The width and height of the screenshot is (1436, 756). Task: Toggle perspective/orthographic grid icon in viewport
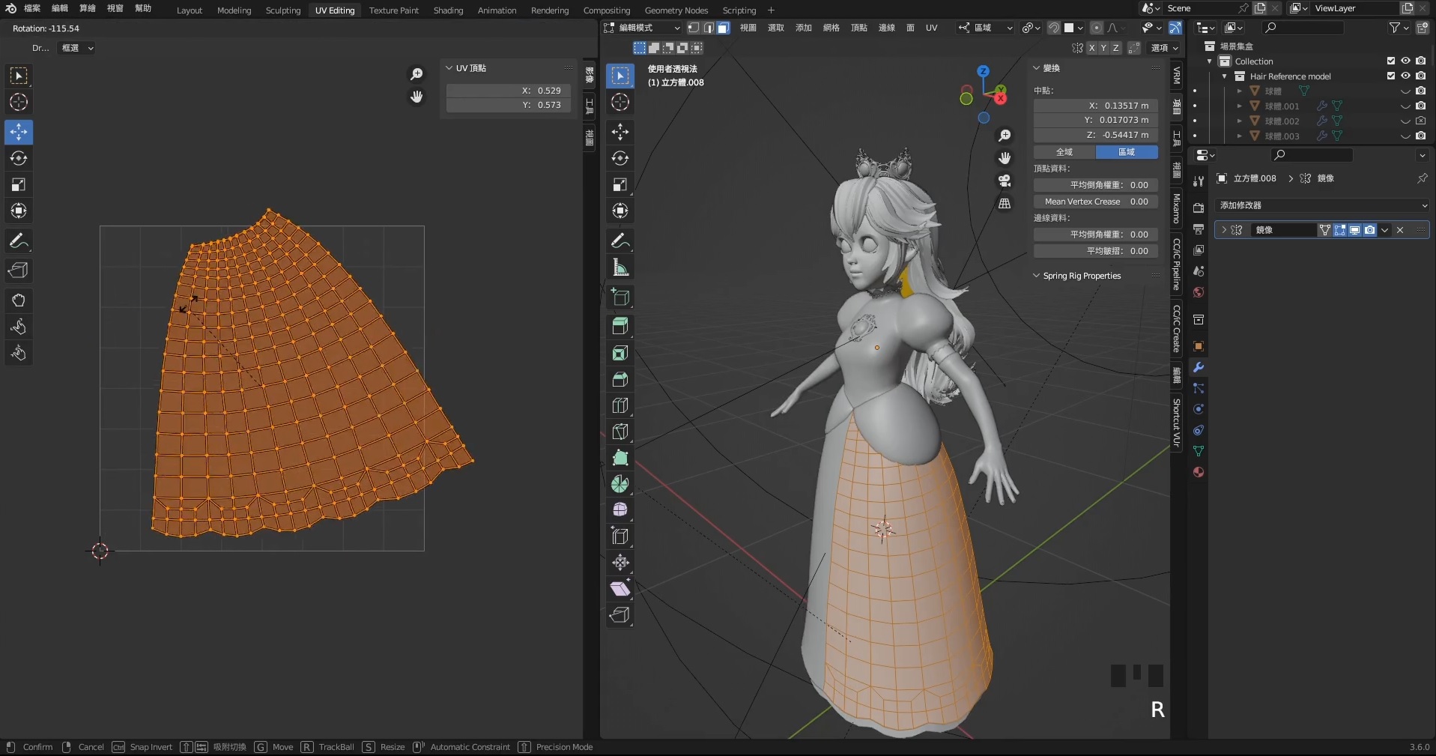pyautogui.click(x=1005, y=203)
